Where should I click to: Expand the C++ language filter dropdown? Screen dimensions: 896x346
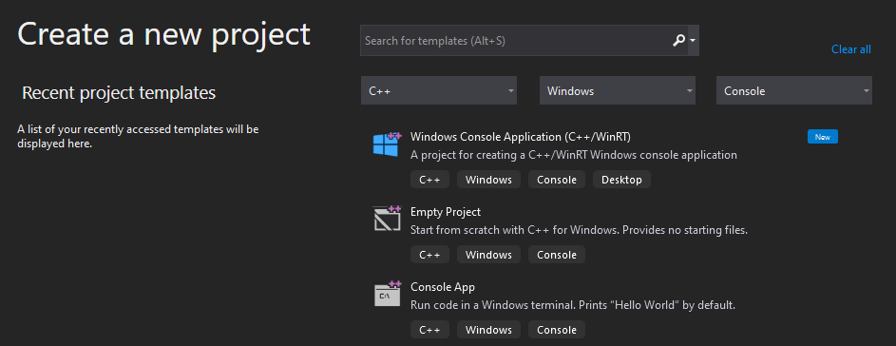(439, 91)
